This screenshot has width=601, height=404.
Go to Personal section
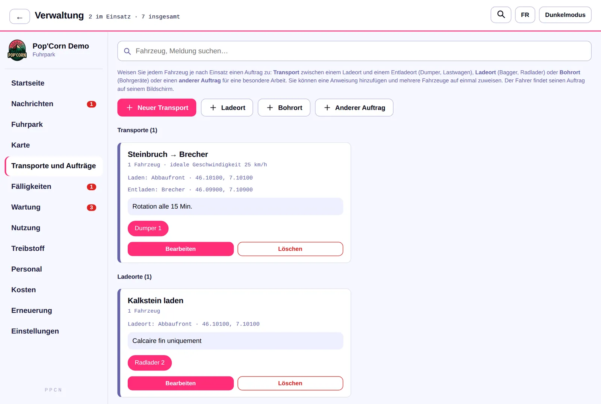tap(53, 269)
